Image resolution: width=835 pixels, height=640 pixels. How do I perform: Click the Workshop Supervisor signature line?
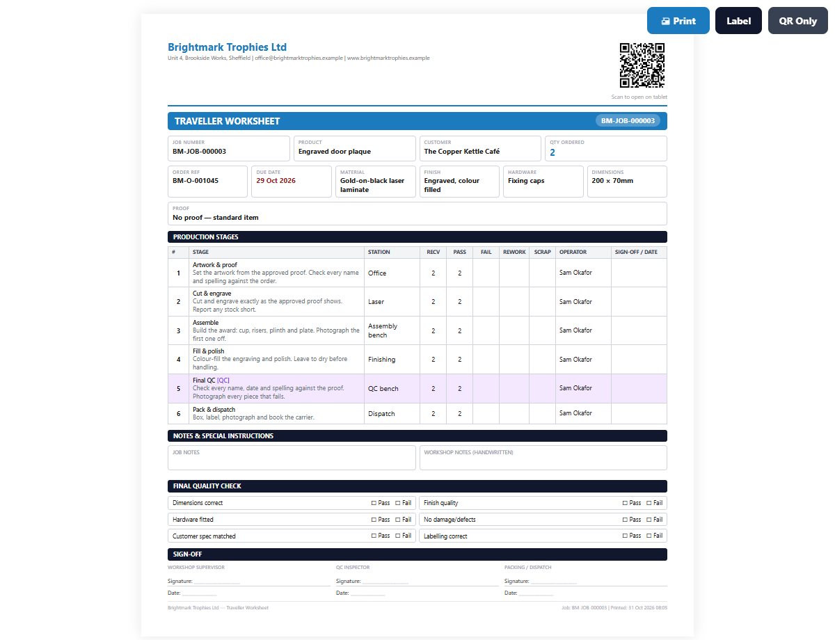[x=216, y=582]
